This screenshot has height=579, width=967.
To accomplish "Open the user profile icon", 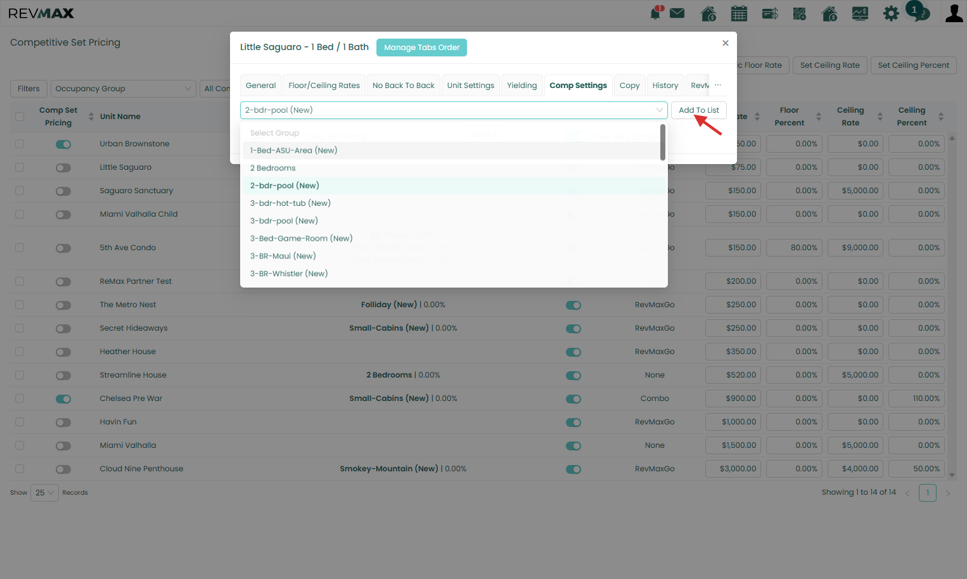I will click(954, 13).
